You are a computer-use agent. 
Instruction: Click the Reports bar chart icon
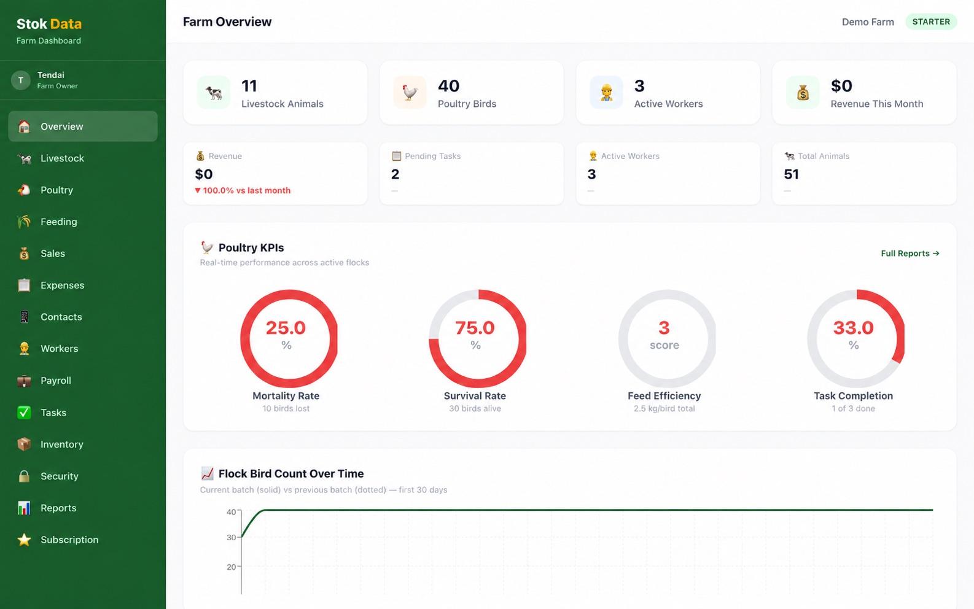click(24, 508)
